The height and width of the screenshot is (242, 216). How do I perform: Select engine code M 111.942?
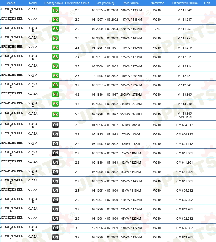[x=185, y=10]
